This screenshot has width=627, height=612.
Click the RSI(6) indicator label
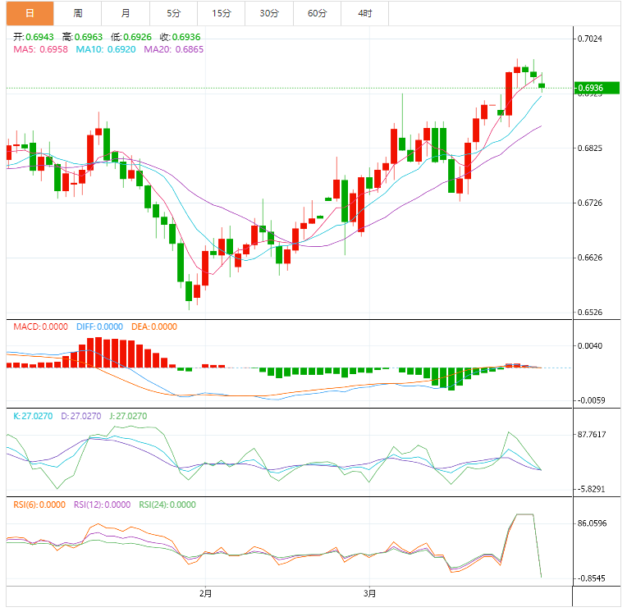pos(39,505)
